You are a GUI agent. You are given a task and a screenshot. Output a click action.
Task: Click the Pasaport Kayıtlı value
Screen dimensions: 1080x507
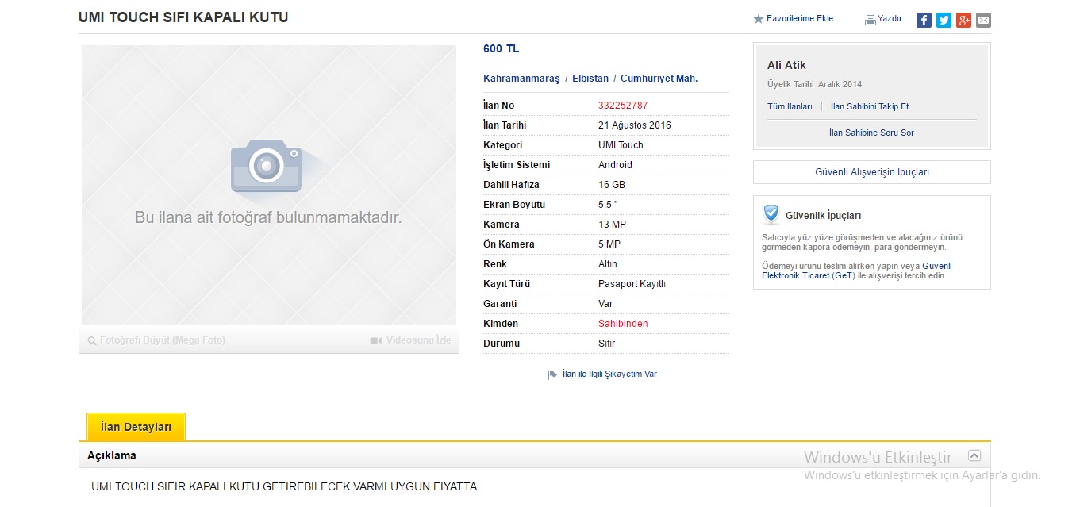[x=632, y=284]
